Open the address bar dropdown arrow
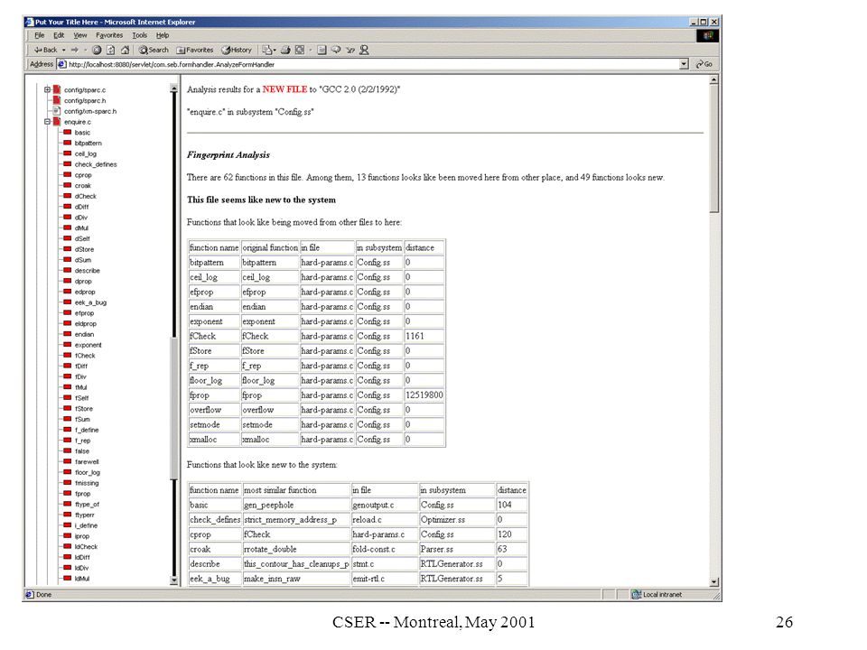867x650 pixels. (x=684, y=65)
